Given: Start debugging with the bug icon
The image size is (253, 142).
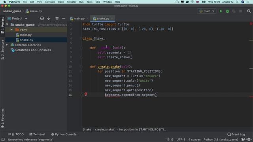Looking at the screenshot, I should point(227,11).
